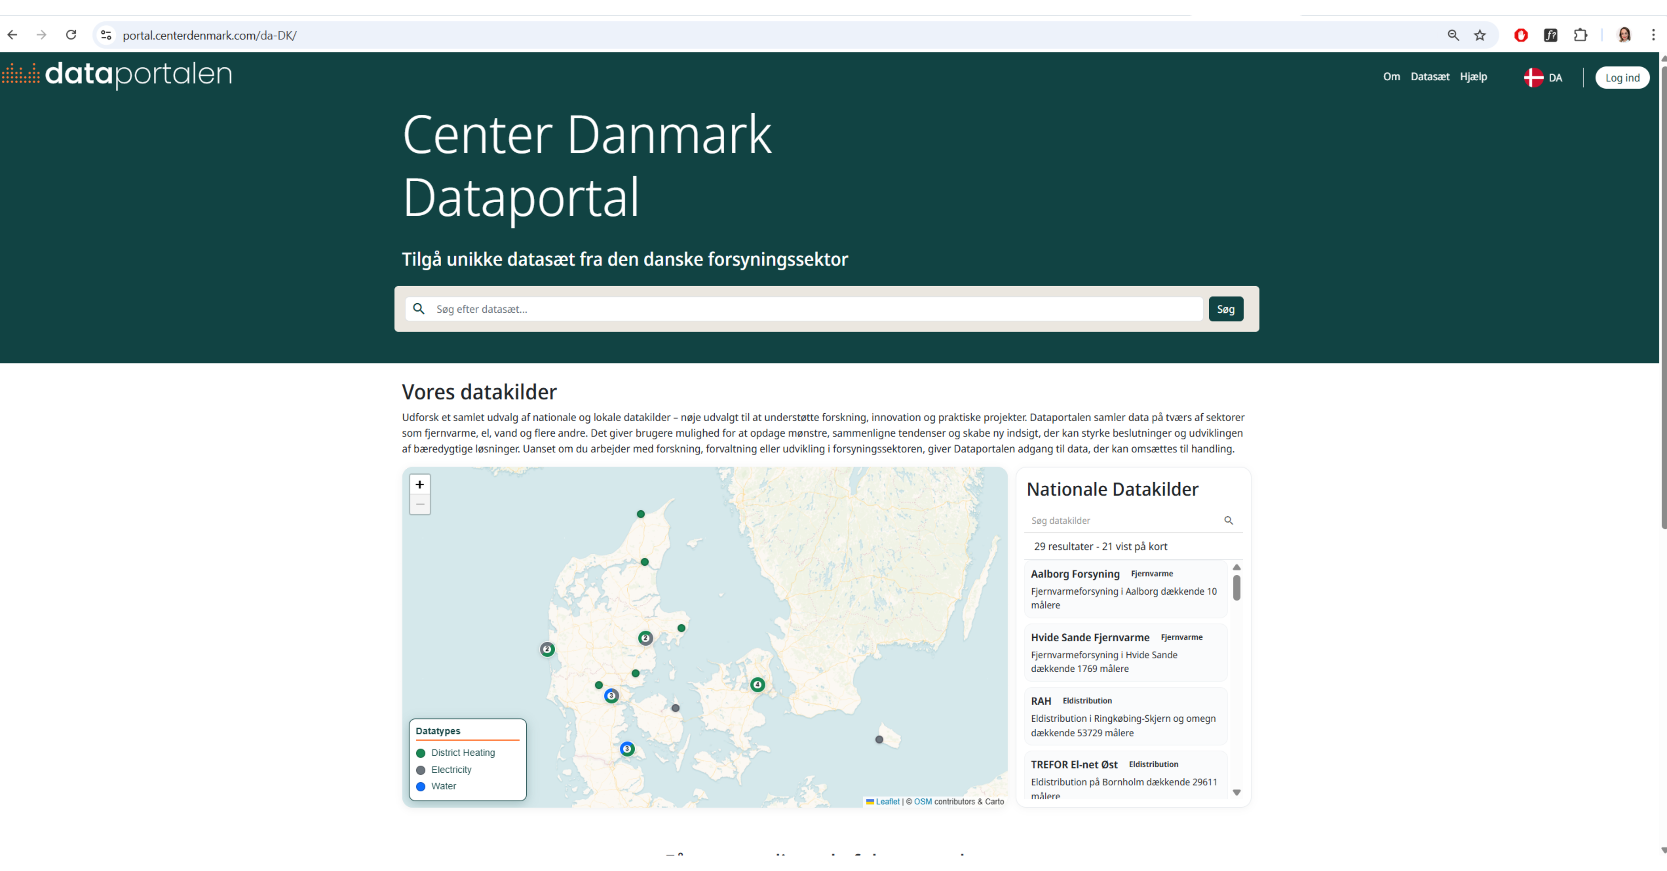Open the DA language selector
Screen dimensions: 1667x871
tap(1543, 78)
